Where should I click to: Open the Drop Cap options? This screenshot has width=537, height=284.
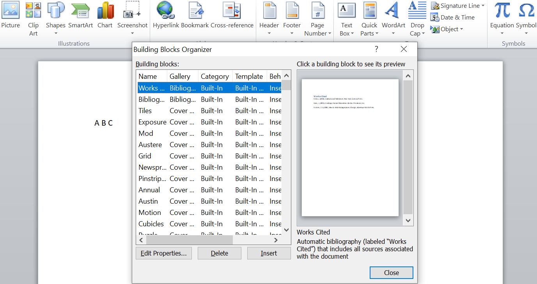(417, 19)
